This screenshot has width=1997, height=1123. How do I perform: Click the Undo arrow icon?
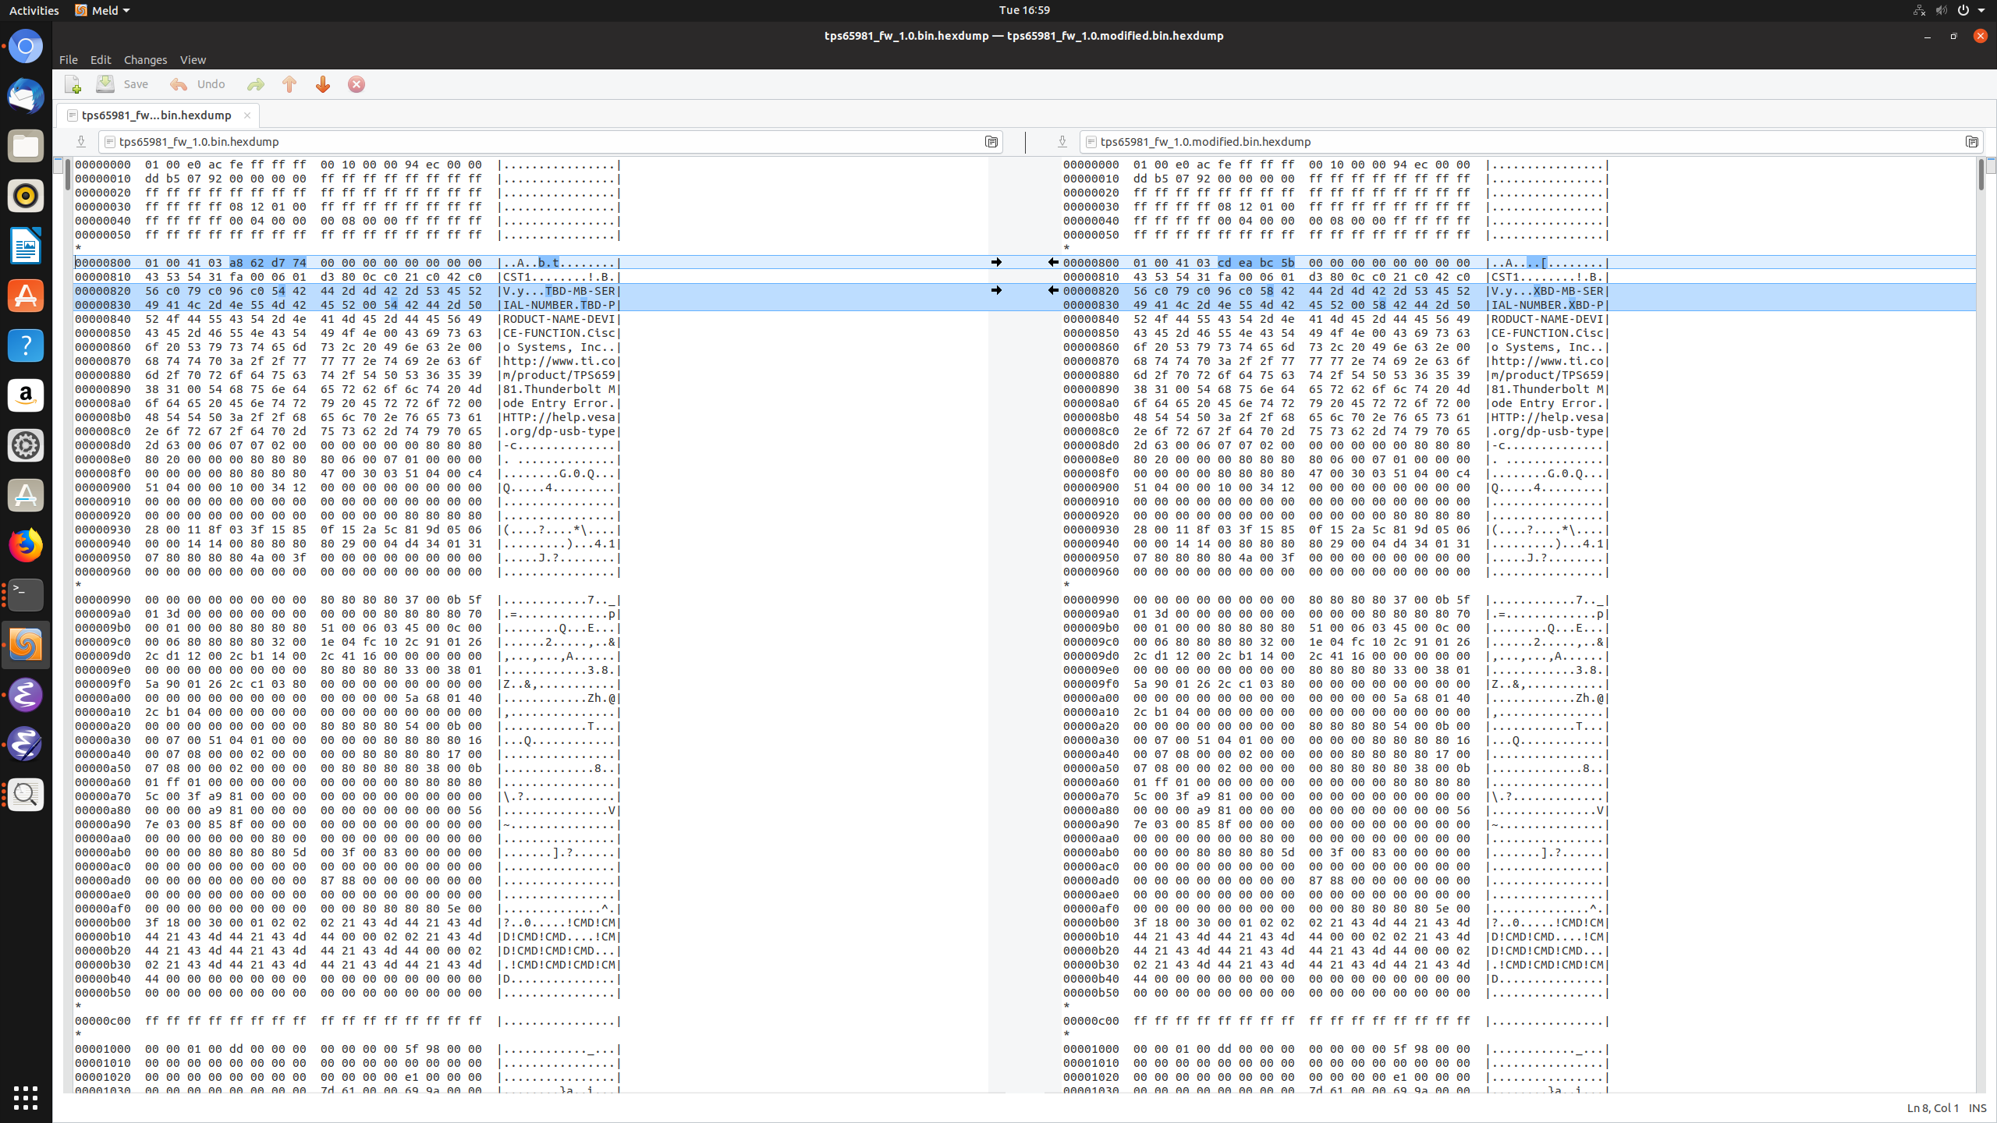pos(179,84)
